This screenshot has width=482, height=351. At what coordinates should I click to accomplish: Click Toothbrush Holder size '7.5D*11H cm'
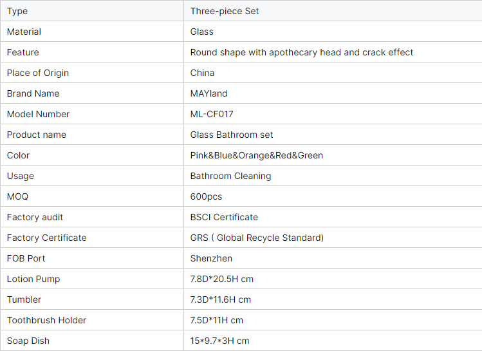pyautogui.click(x=217, y=320)
